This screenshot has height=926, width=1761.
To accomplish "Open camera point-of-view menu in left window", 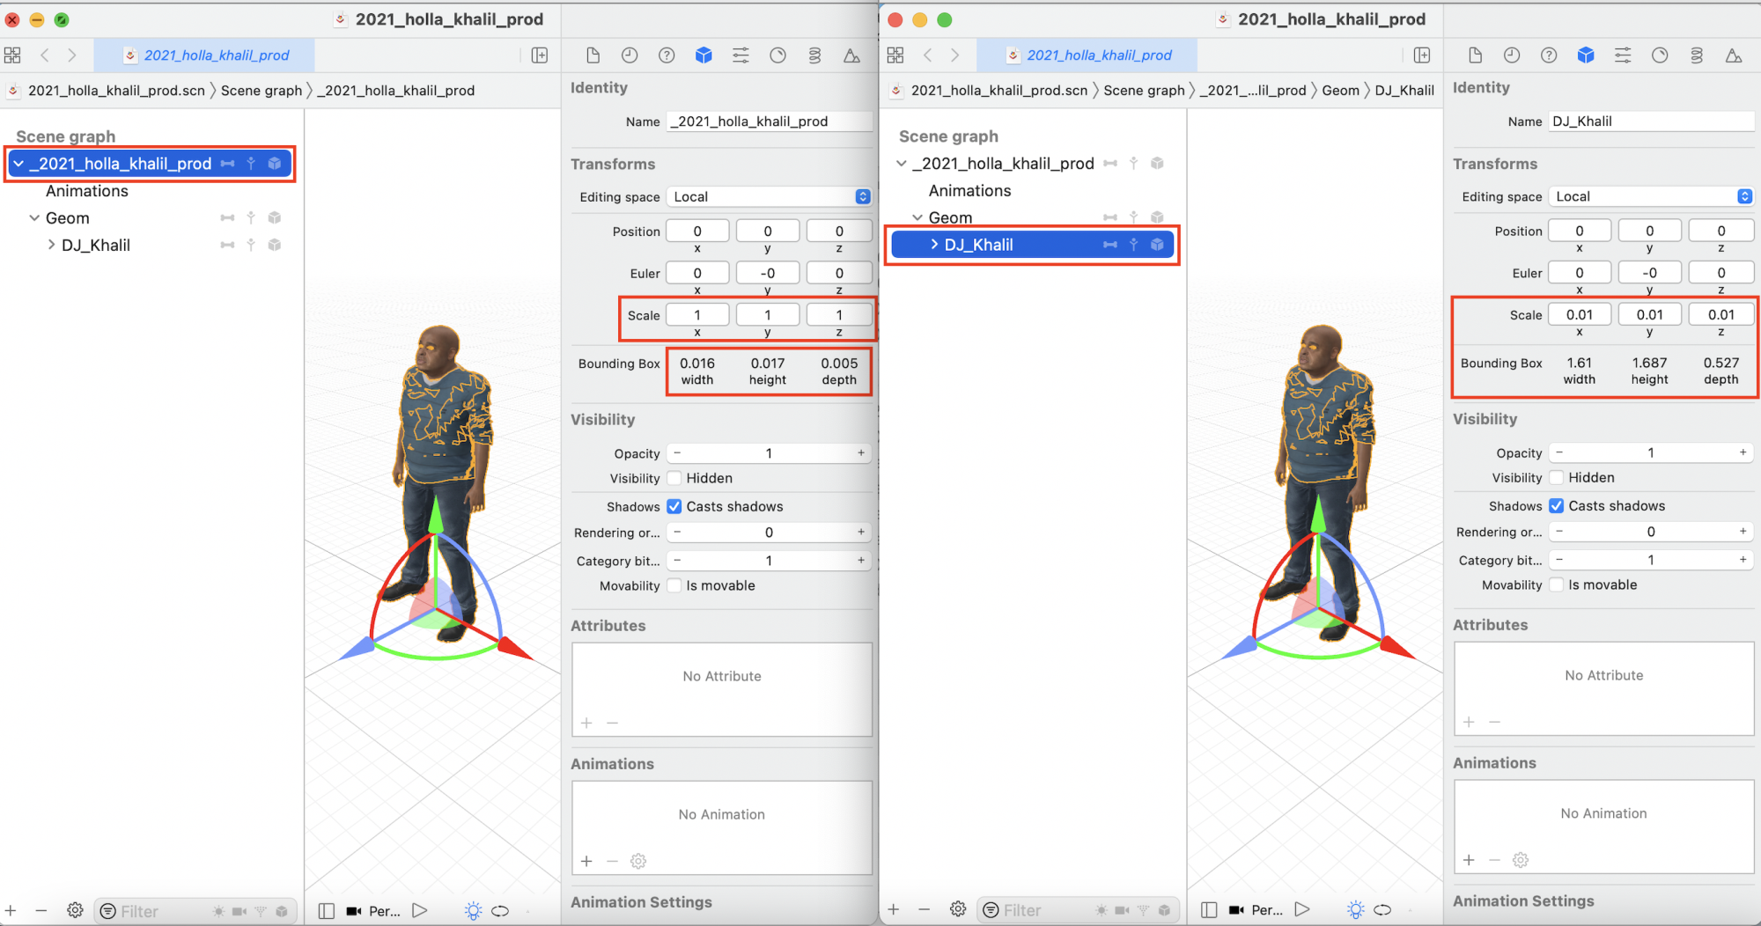I will (x=374, y=911).
